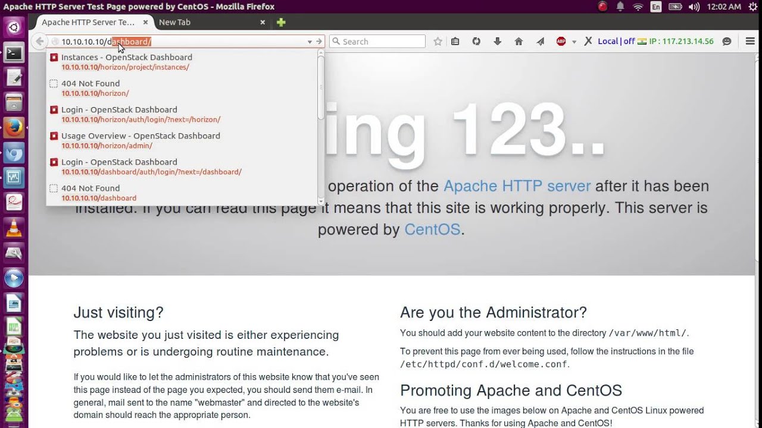
Task: Select 404 Not Found horizon/ suggestion
Action: click(x=182, y=88)
